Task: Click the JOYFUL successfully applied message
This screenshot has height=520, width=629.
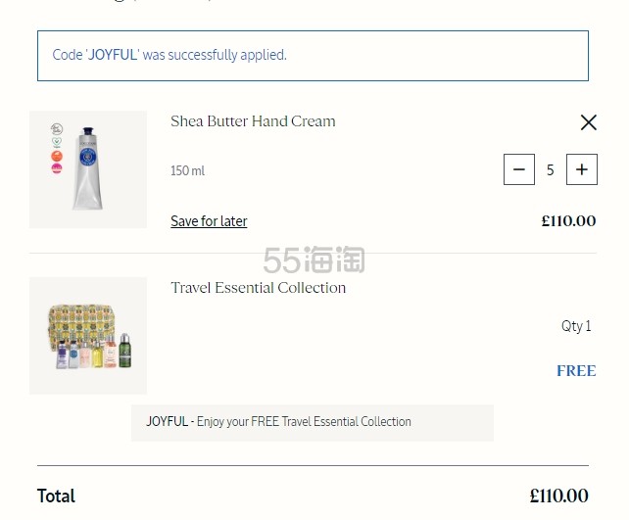Action: click(313, 55)
